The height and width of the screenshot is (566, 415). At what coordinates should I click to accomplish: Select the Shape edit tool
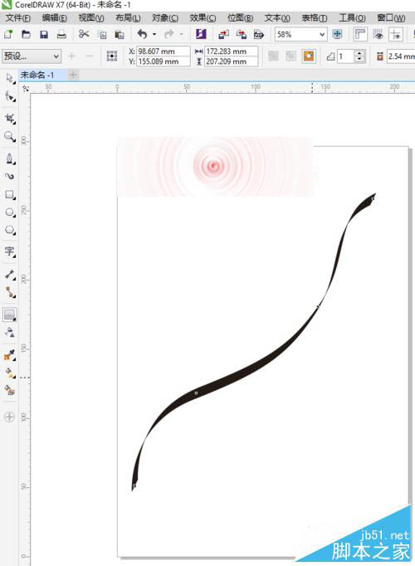coord(10,97)
